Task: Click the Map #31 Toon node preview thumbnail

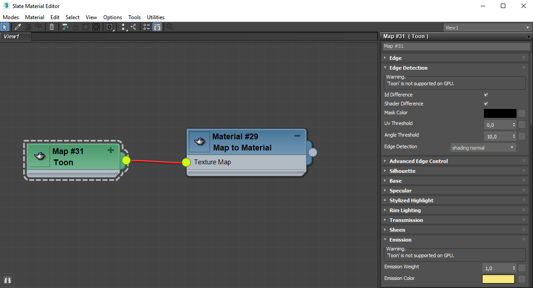Action: [40, 156]
